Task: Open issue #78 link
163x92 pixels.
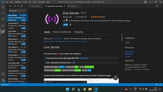Action: [73, 63]
